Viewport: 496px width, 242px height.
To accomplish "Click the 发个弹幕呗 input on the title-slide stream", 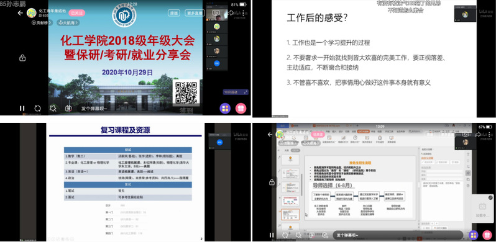I will click(94, 109).
